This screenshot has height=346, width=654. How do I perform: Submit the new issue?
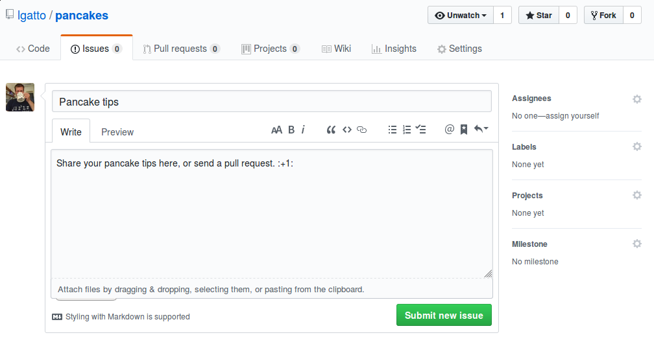click(444, 315)
